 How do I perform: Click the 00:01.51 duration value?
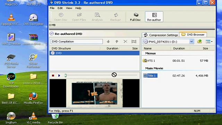point(179,61)
